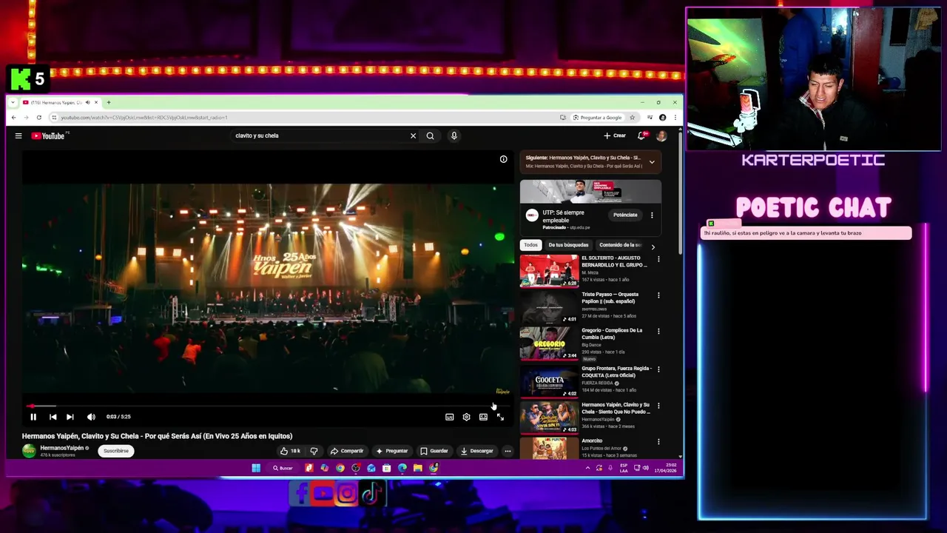Show hidden system tray icons

pos(587,468)
